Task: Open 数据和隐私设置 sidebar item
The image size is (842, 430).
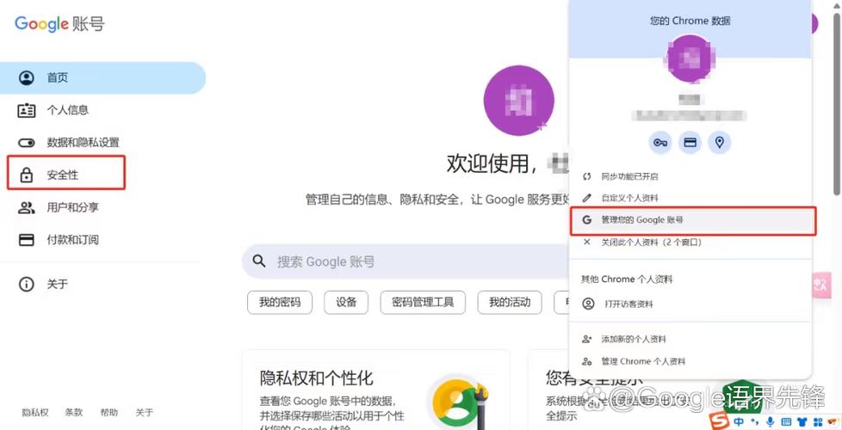Action: (83, 143)
